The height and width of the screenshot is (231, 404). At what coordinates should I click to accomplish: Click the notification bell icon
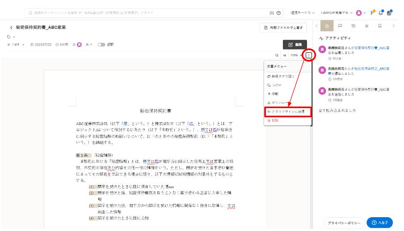(379, 13)
